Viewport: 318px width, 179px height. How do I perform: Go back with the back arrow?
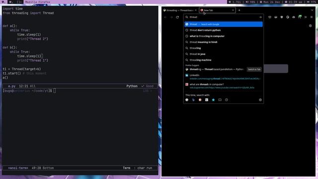click(x=165, y=17)
